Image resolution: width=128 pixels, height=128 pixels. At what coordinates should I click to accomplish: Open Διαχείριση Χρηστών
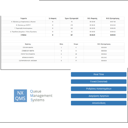(99, 96)
